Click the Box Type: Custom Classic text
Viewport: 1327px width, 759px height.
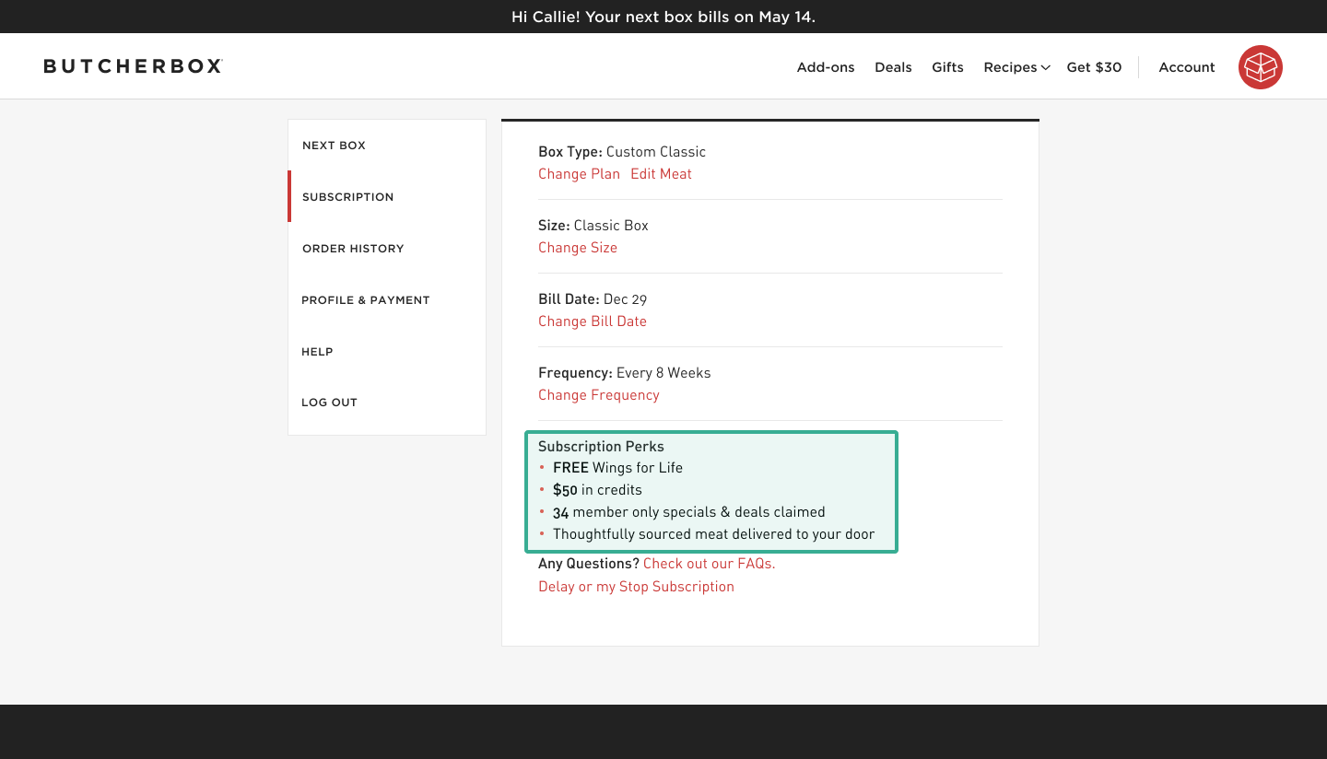coord(622,152)
